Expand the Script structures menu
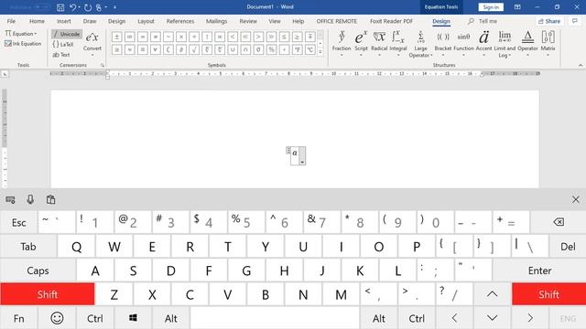Viewport: 586px width, 329px height. tap(361, 44)
